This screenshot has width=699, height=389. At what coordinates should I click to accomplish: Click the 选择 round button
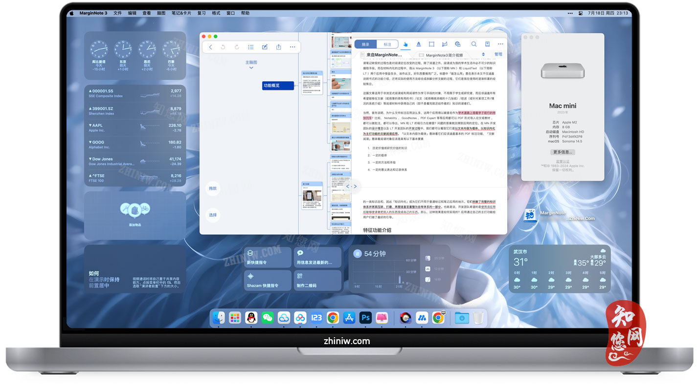pos(213,215)
